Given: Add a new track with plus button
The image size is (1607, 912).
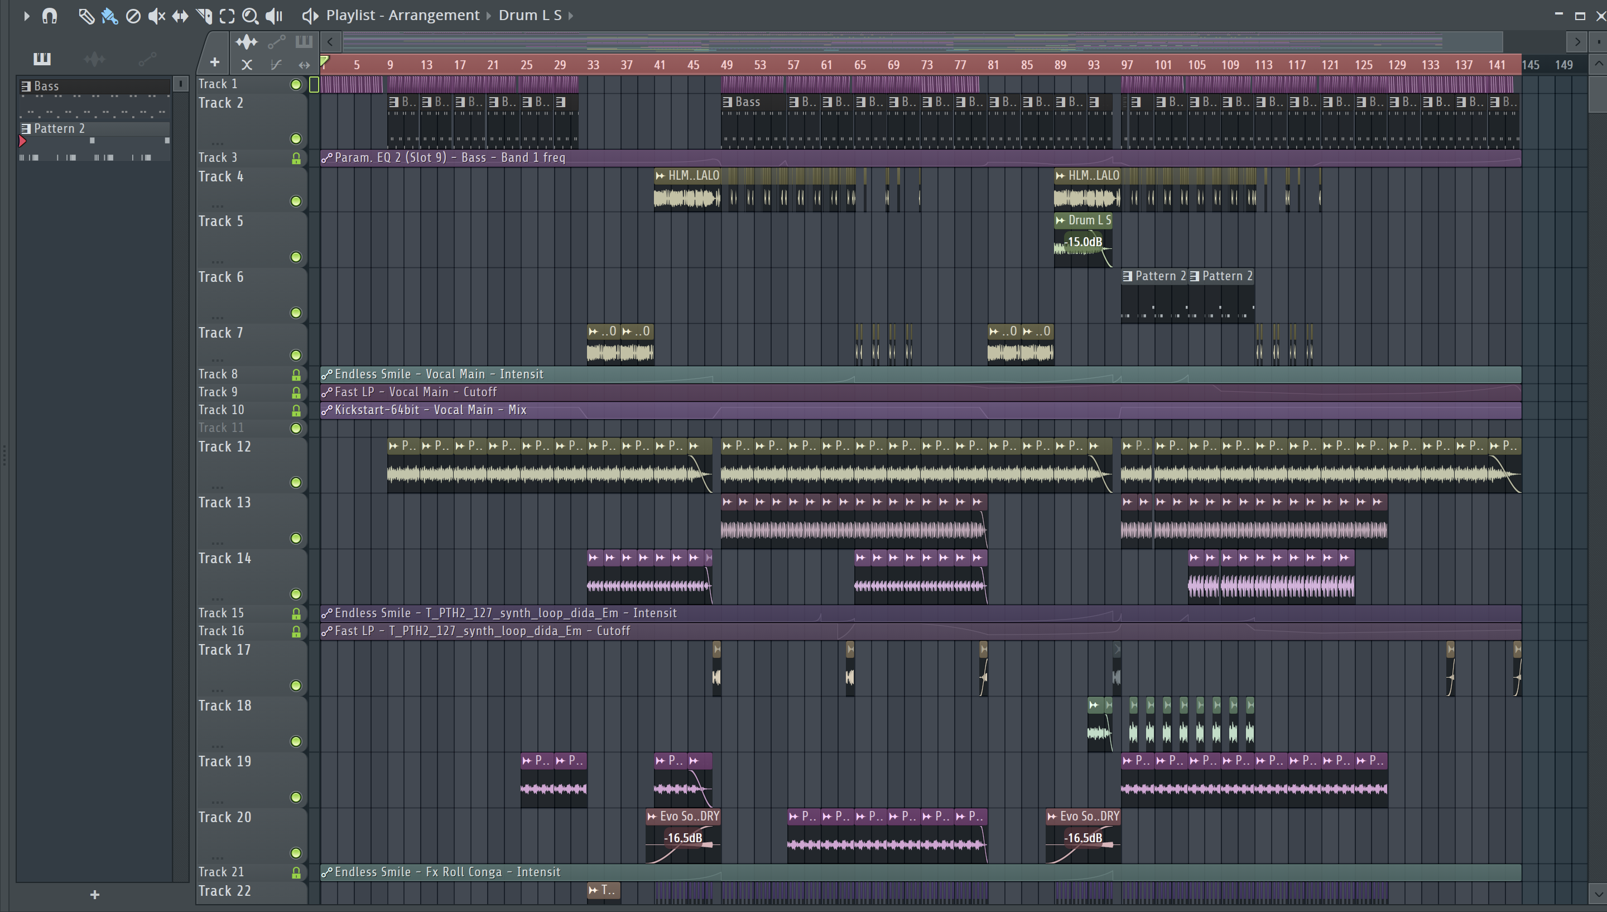Looking at the screenshot, I should [x=215, y=62].
